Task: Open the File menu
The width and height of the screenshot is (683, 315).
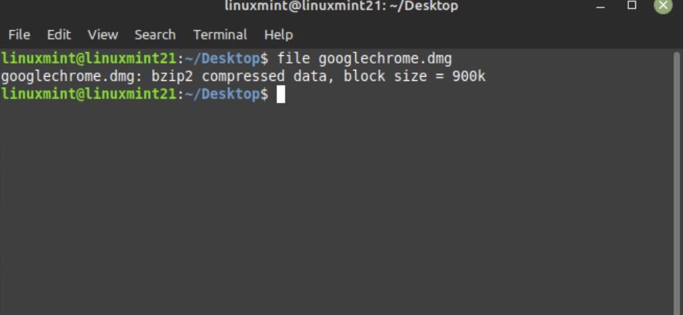Action: coord(19,35)
